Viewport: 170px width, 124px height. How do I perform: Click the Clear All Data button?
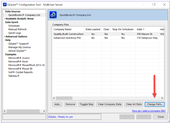pos(134,104)
